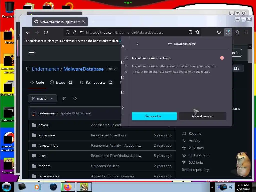Open the enderware folder
This screenshot has height=192, width=256.
point(47,135)
